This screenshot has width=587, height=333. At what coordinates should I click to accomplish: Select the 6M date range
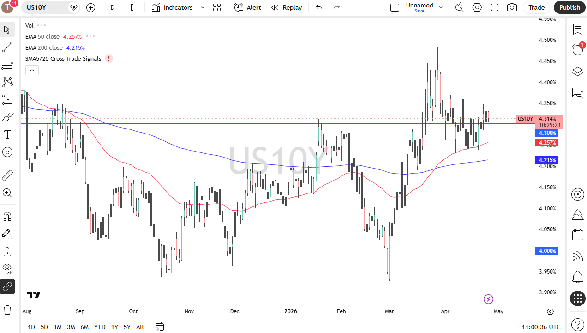coord(84,327)
